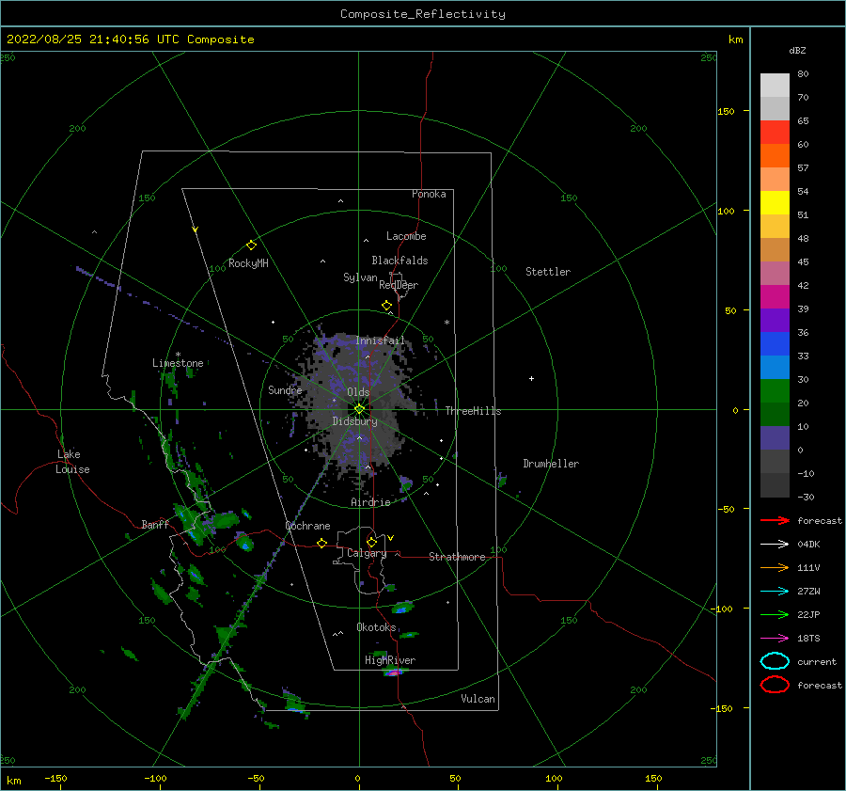Select the yellow diamond marker beside RockyMH
Screen dimensions: 846x791
pos(251,245)
